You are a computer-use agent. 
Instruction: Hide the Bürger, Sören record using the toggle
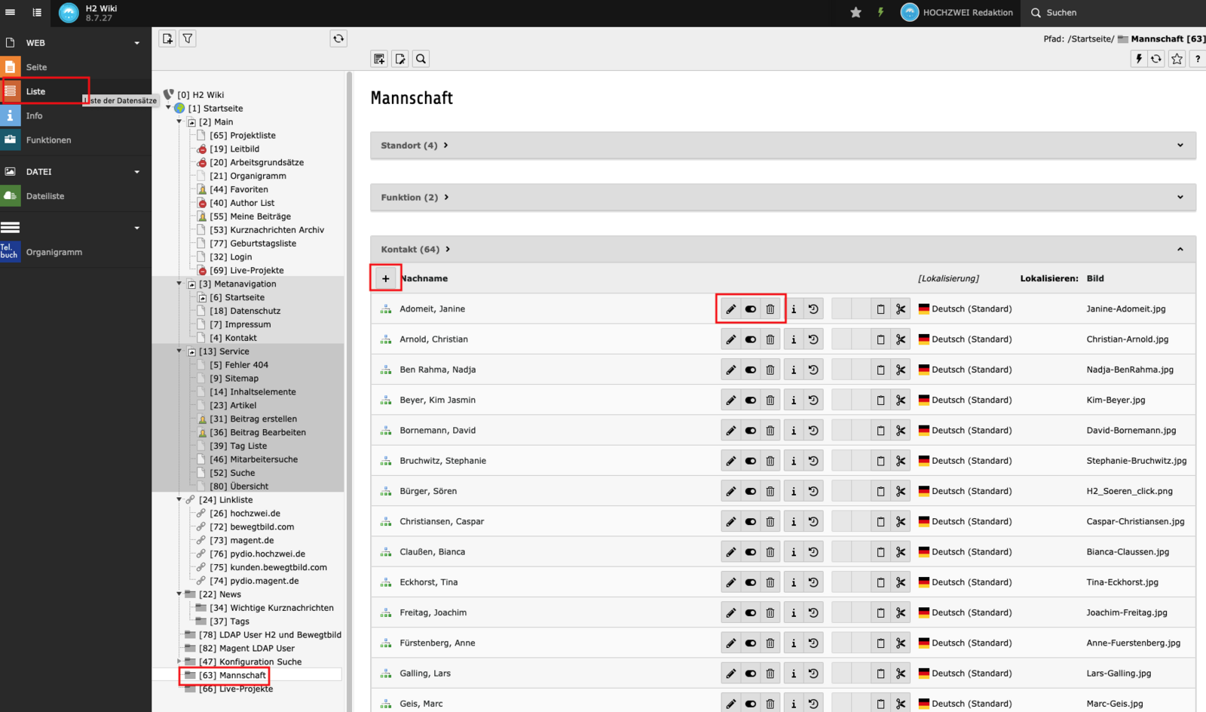pyautogui.click(x=750, y=492)
